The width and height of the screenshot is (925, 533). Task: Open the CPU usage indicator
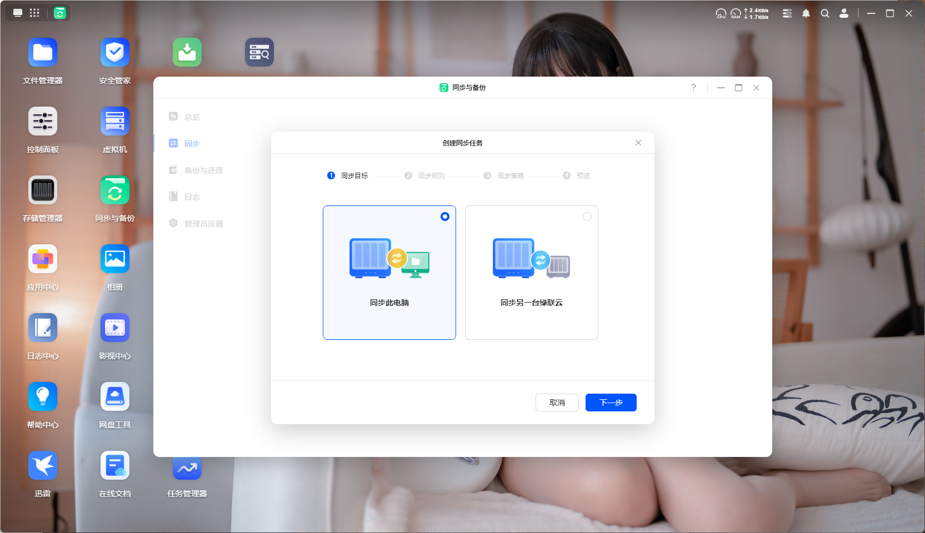click(x=721, y=13)
